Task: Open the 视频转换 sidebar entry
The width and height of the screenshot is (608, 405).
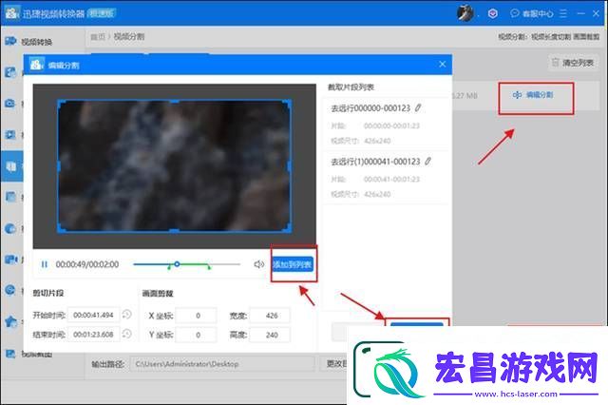Action: point(29,41)
